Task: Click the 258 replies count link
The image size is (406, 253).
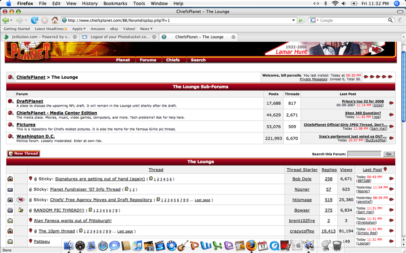Action: point(329,179)
